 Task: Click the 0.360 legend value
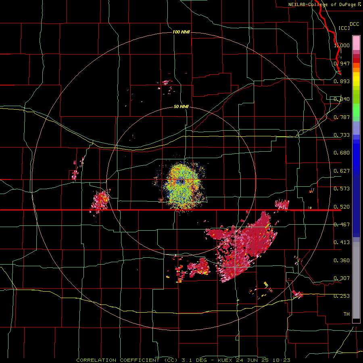(342, 261)
